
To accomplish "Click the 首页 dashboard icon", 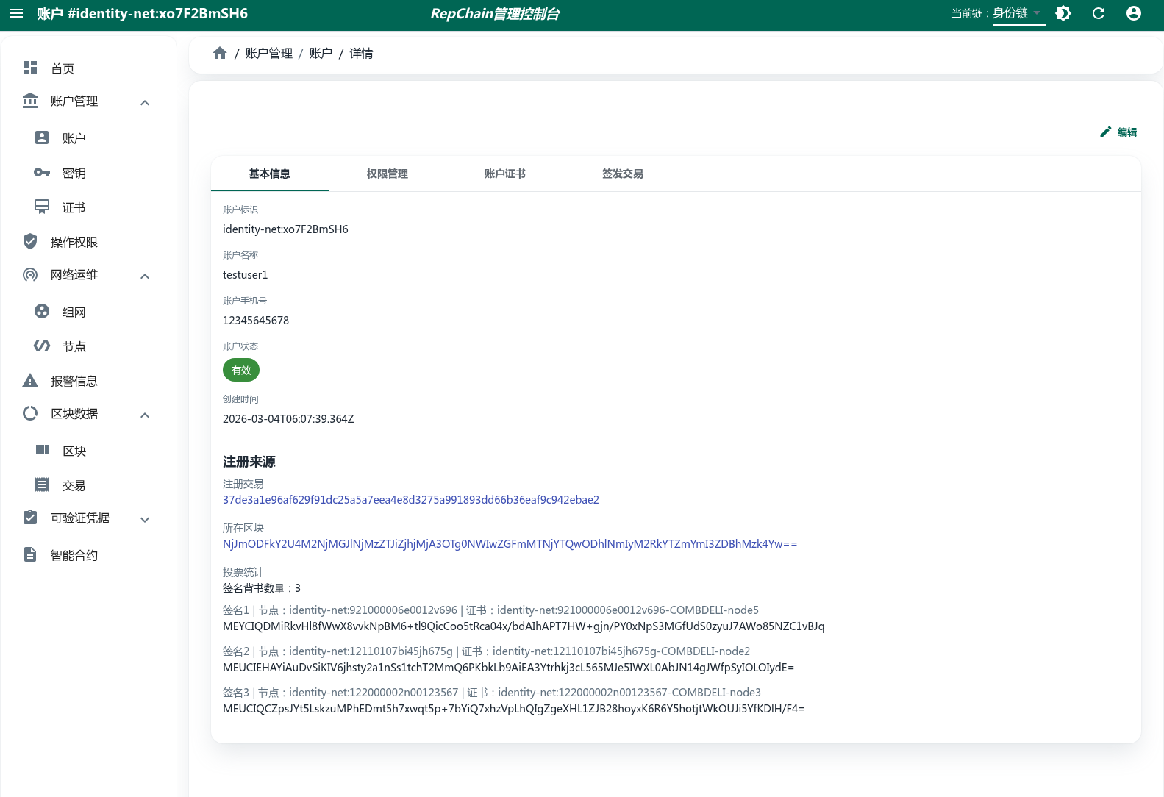I will [x=30, y=68].
